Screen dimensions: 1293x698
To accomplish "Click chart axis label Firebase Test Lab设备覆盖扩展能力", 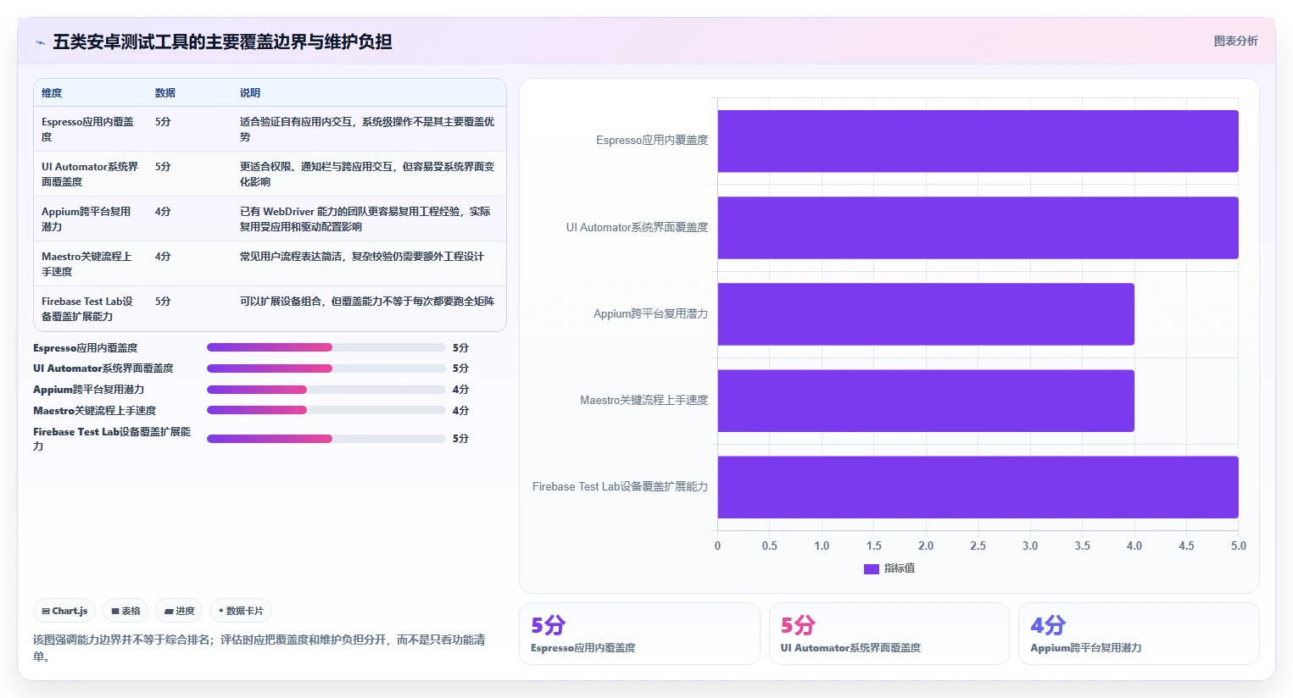I will coord(620,487).
